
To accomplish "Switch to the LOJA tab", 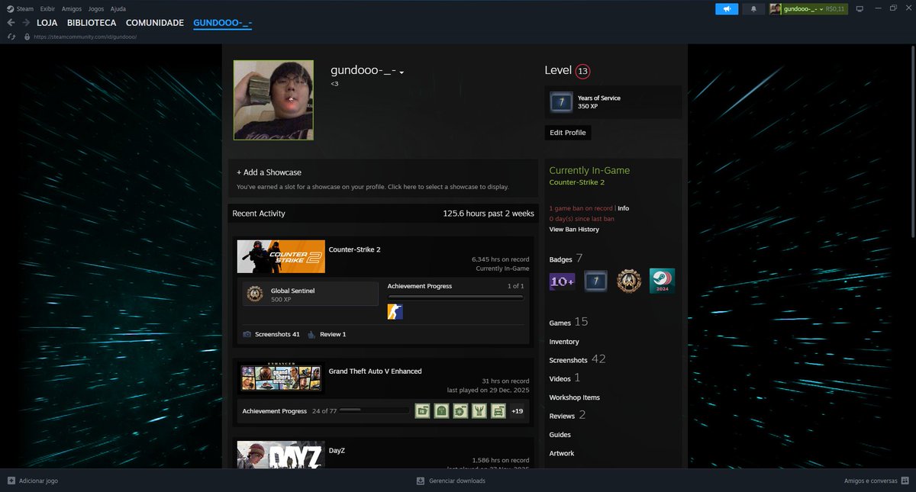I will (47, 23).
